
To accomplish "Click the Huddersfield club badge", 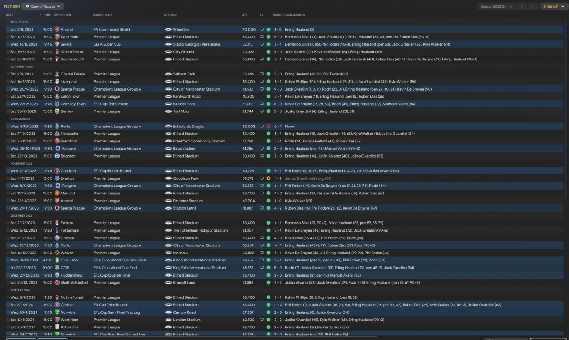I will (57, 275).
